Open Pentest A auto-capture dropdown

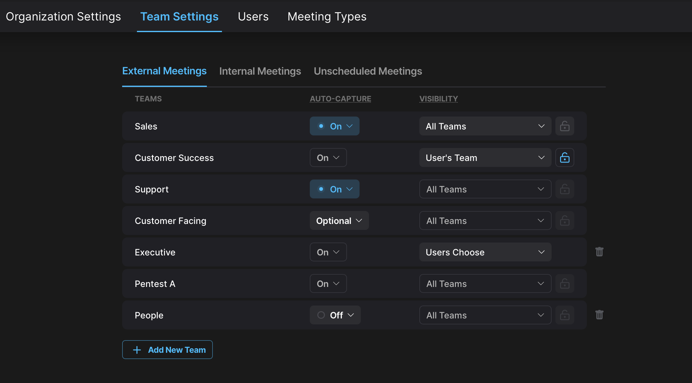tap(328, 283)
